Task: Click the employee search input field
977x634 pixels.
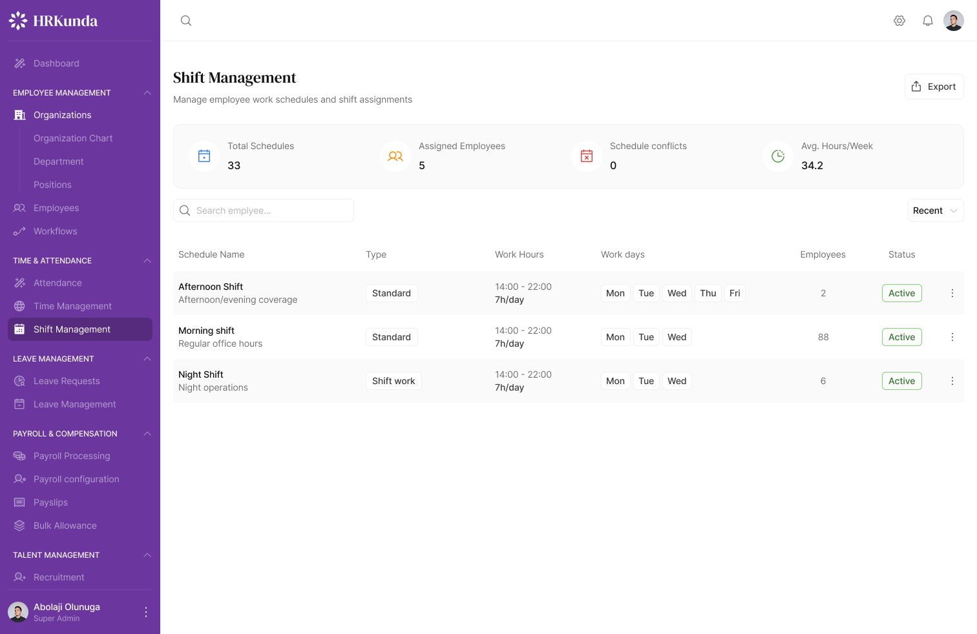Action: pos(263,210)
